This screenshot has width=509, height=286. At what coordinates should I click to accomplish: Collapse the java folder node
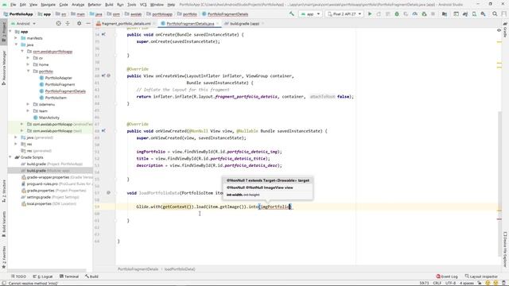click(16, 44)
